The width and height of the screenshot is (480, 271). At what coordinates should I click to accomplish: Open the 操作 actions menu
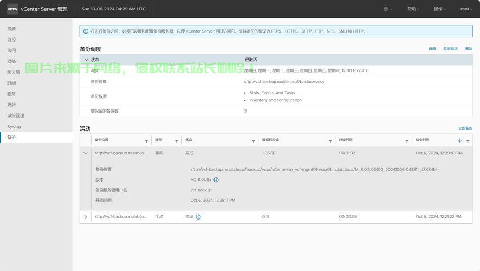439,9
